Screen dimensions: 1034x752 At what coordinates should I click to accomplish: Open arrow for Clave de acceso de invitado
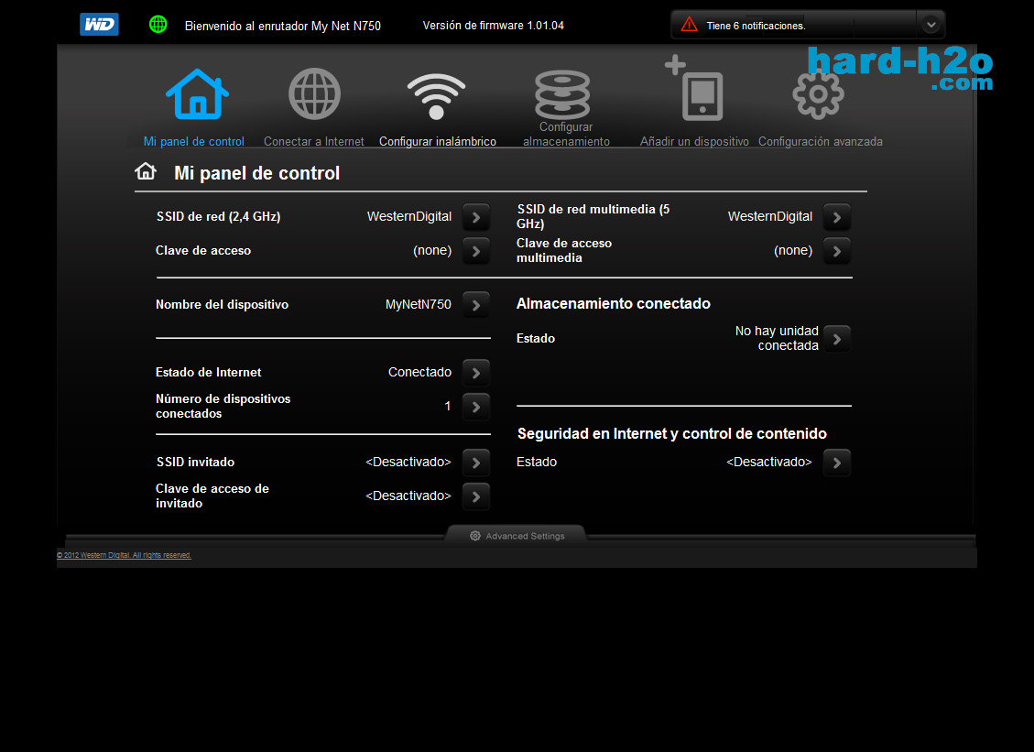[x=476, y=496]
